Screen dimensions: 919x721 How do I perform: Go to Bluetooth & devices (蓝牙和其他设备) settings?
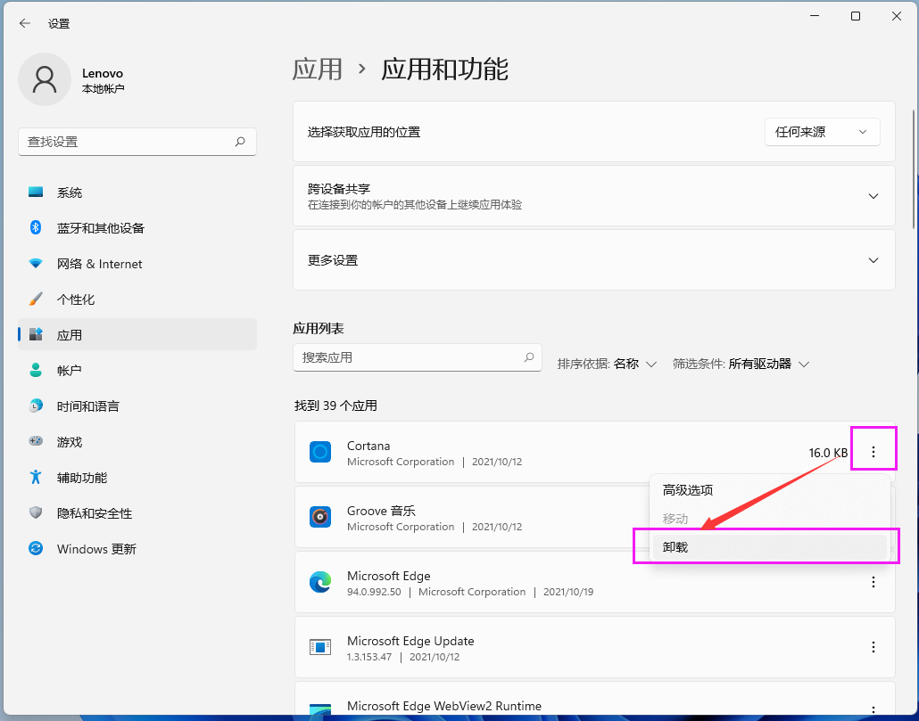137,227
